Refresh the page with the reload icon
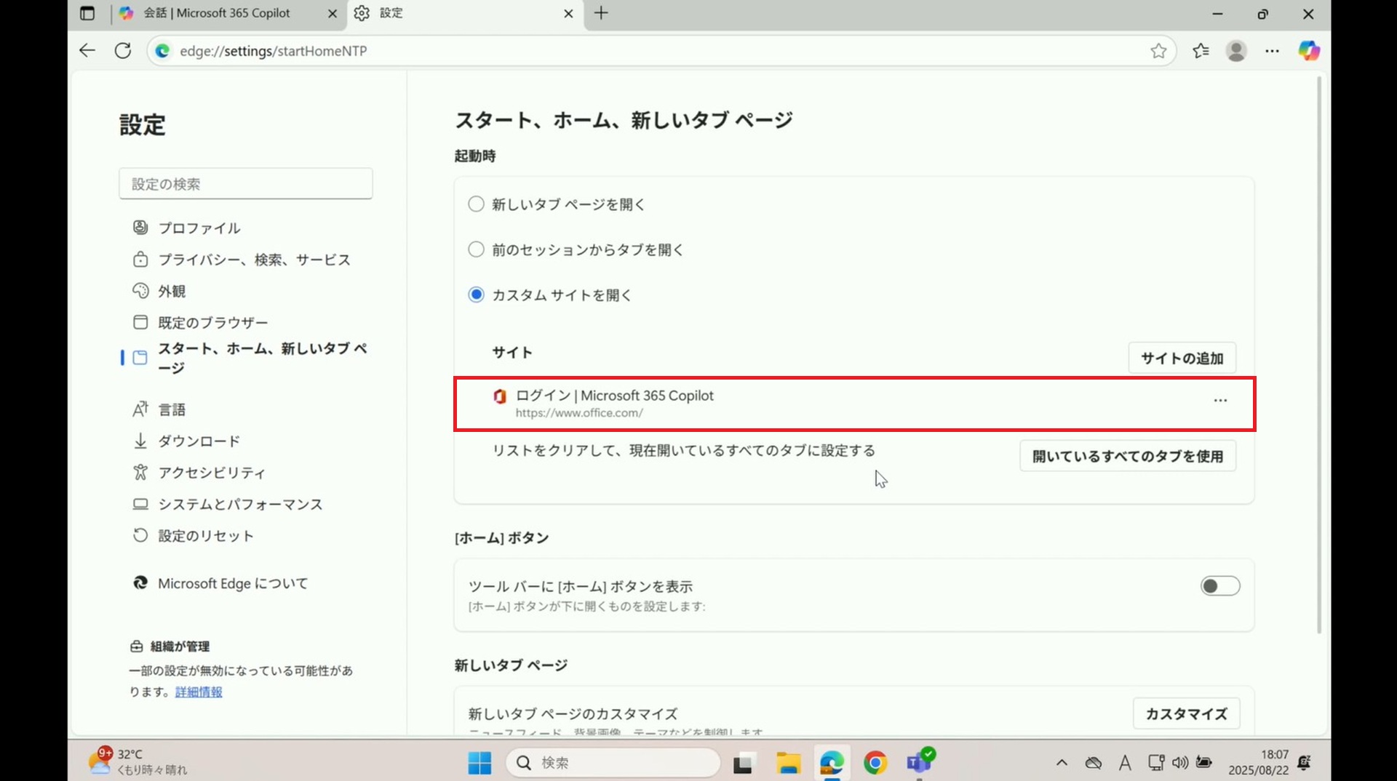 (x=123, y=51)
